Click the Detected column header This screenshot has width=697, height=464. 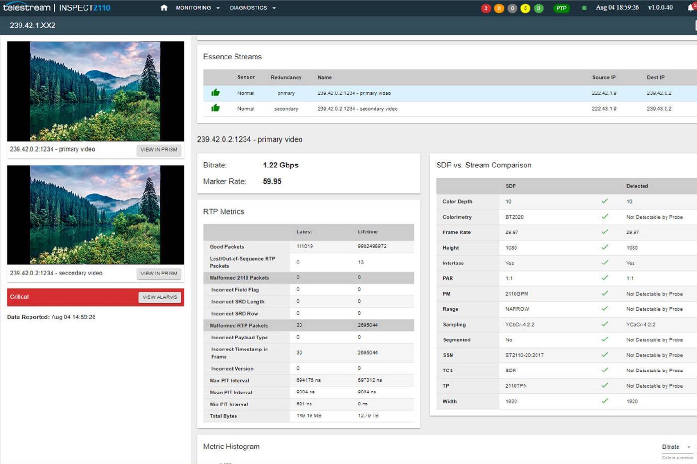637,186
